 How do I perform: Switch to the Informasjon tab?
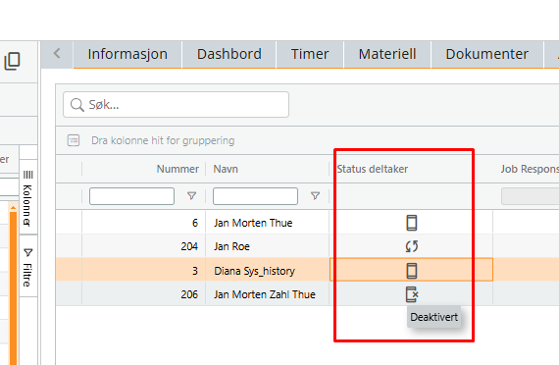pyautogui.click(x=127, y=54)
